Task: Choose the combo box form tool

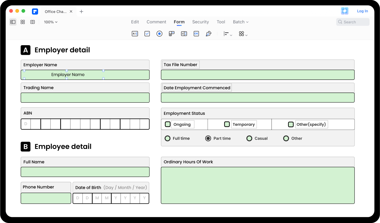Action: (x=172, y=34)
